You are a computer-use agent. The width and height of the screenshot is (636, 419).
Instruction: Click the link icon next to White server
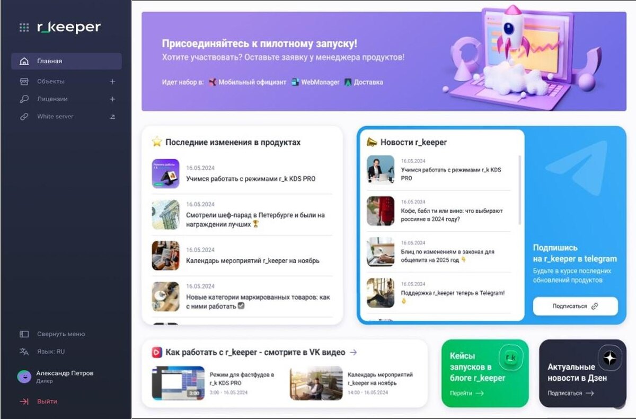24,116
